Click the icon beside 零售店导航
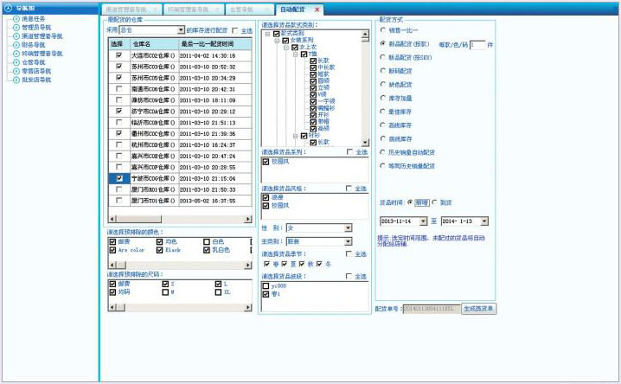The width and height of the screenshot is (621, 384). [x=16, y=71]
